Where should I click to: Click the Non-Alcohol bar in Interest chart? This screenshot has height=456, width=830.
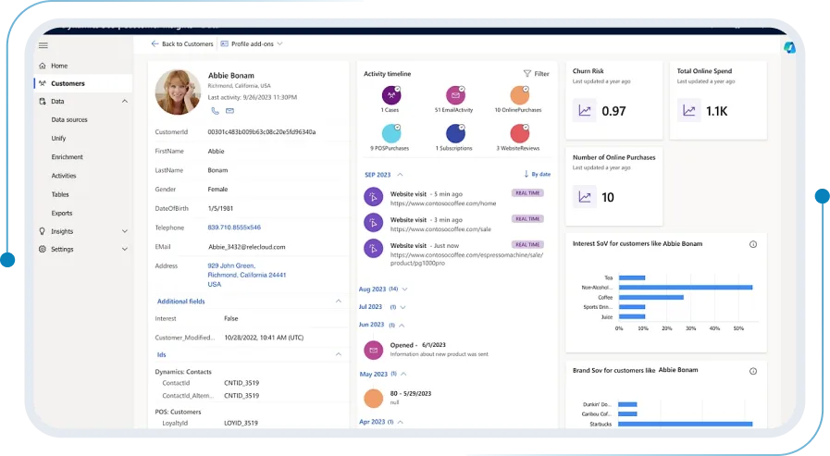coord(686,288)
